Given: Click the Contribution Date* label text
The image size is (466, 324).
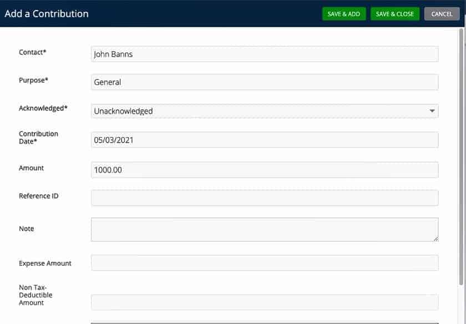Looking at the screenshot, I should click(38, 138).
